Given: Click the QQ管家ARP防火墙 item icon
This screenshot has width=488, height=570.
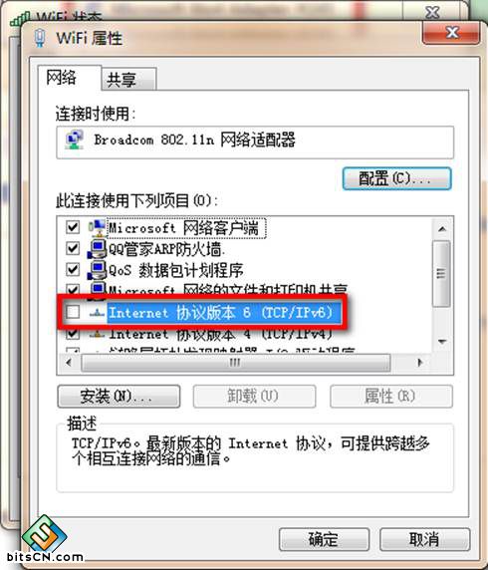Looking at the screenshot, I should click(97, 249).
